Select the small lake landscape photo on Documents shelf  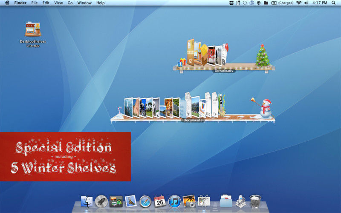click(162, 112)
